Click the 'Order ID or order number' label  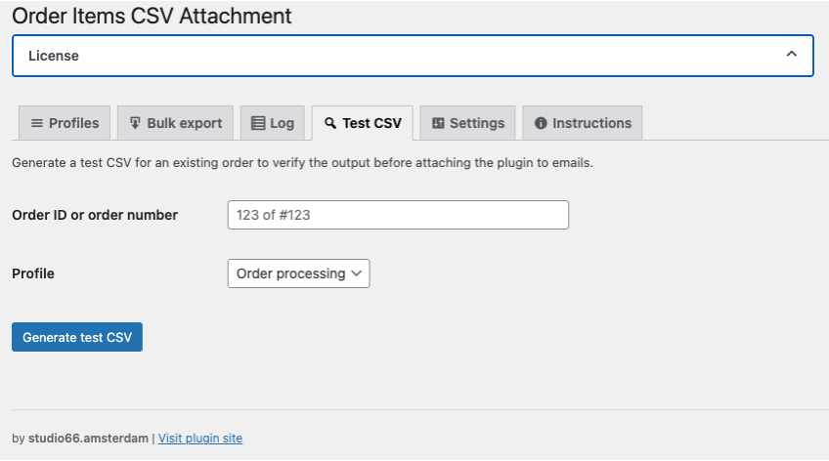(95, 215)
